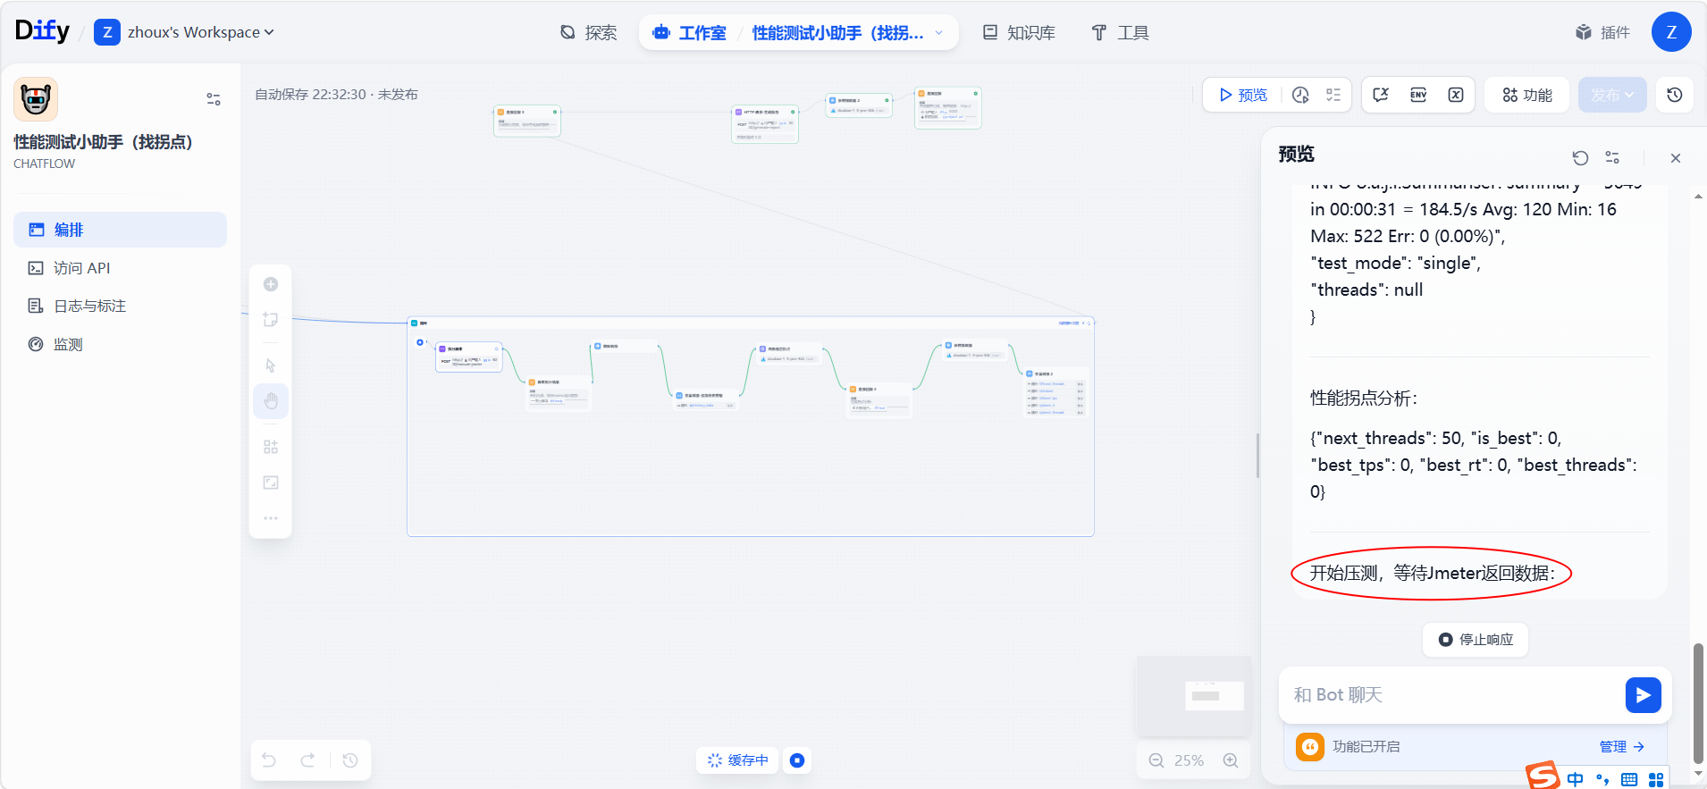Switch to hand mode
This screenshot has height=789, width=1707.
[271, 401]
